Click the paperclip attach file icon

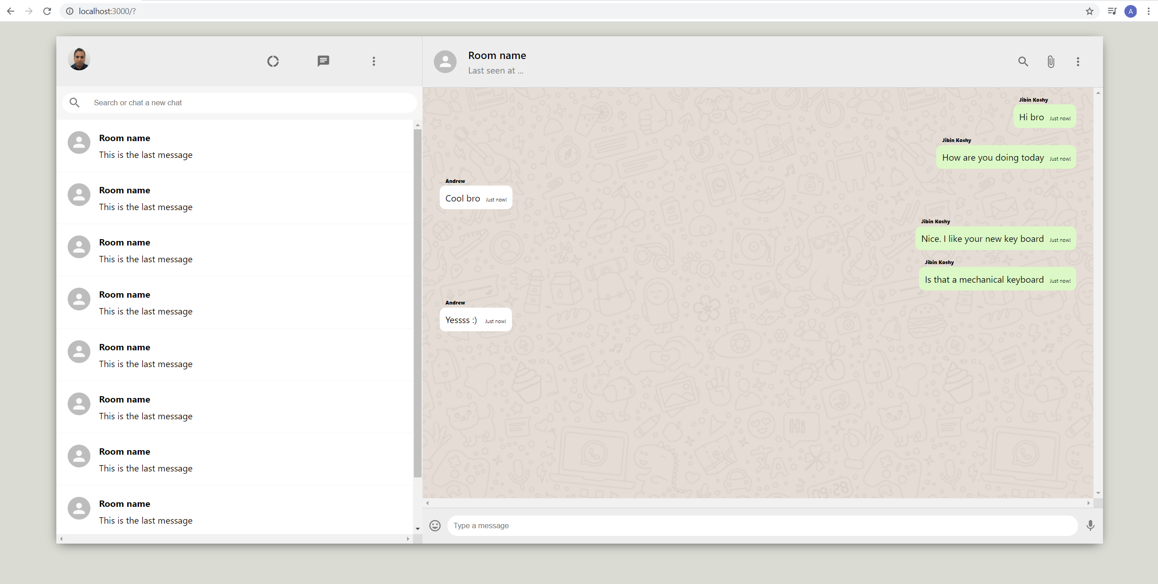point(1050,62)
